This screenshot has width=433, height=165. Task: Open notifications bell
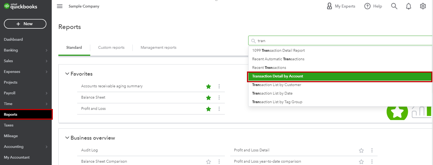(x=408, y=6)
